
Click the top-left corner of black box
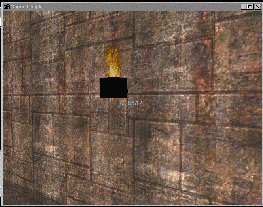[101, 78]
